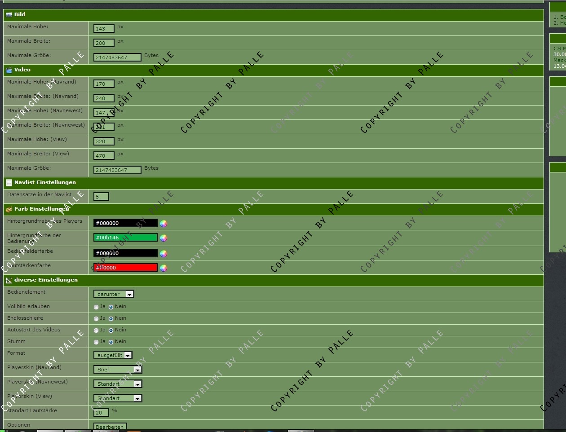Open color wheel beside #00b146 field
Screen dimensions: 566x432
(x=164, y=238)
